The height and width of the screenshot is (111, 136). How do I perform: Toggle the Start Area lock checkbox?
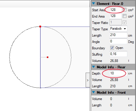pyautogui.click(x=124, y=10)
